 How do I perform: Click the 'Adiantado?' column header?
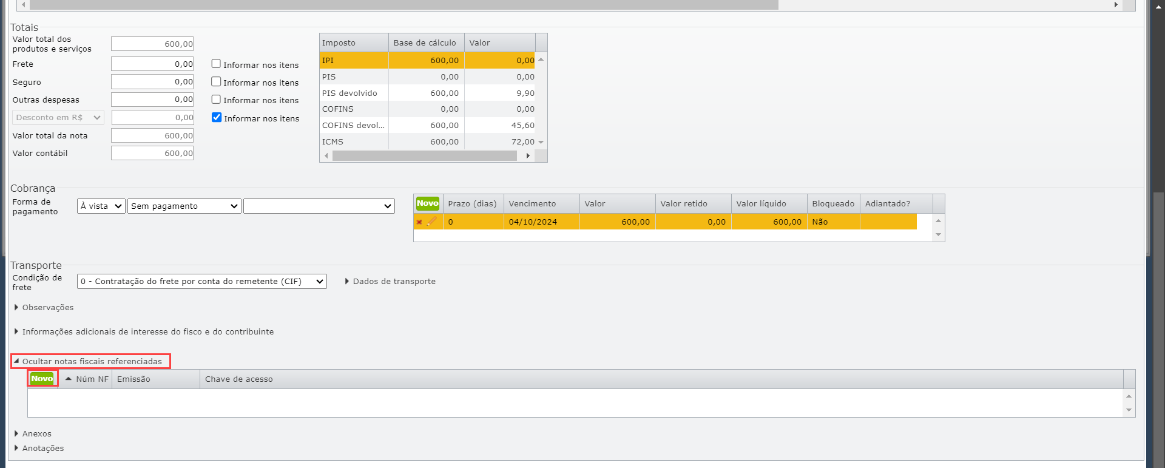click(896, 204)
